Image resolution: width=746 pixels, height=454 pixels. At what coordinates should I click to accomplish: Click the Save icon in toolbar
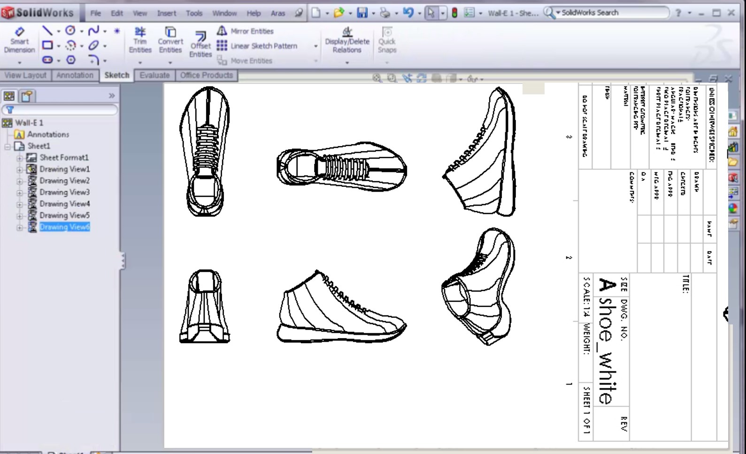pyautogui.click(x=362, y=13)
